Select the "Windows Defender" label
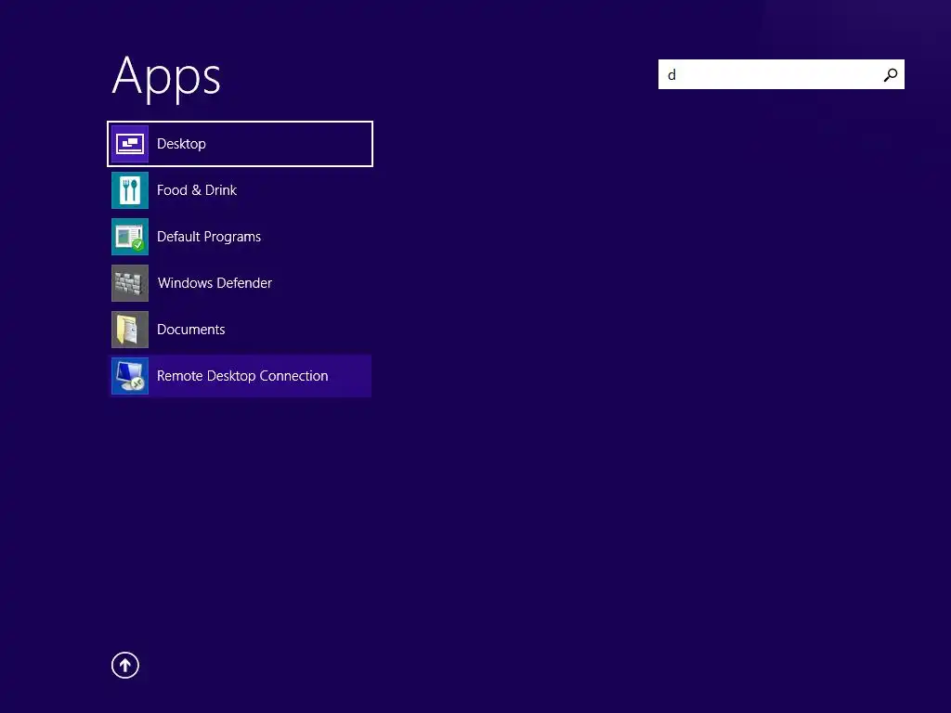The height and width of the screenshot is (713, 951). pyautogui.click(x=215, y=283)
